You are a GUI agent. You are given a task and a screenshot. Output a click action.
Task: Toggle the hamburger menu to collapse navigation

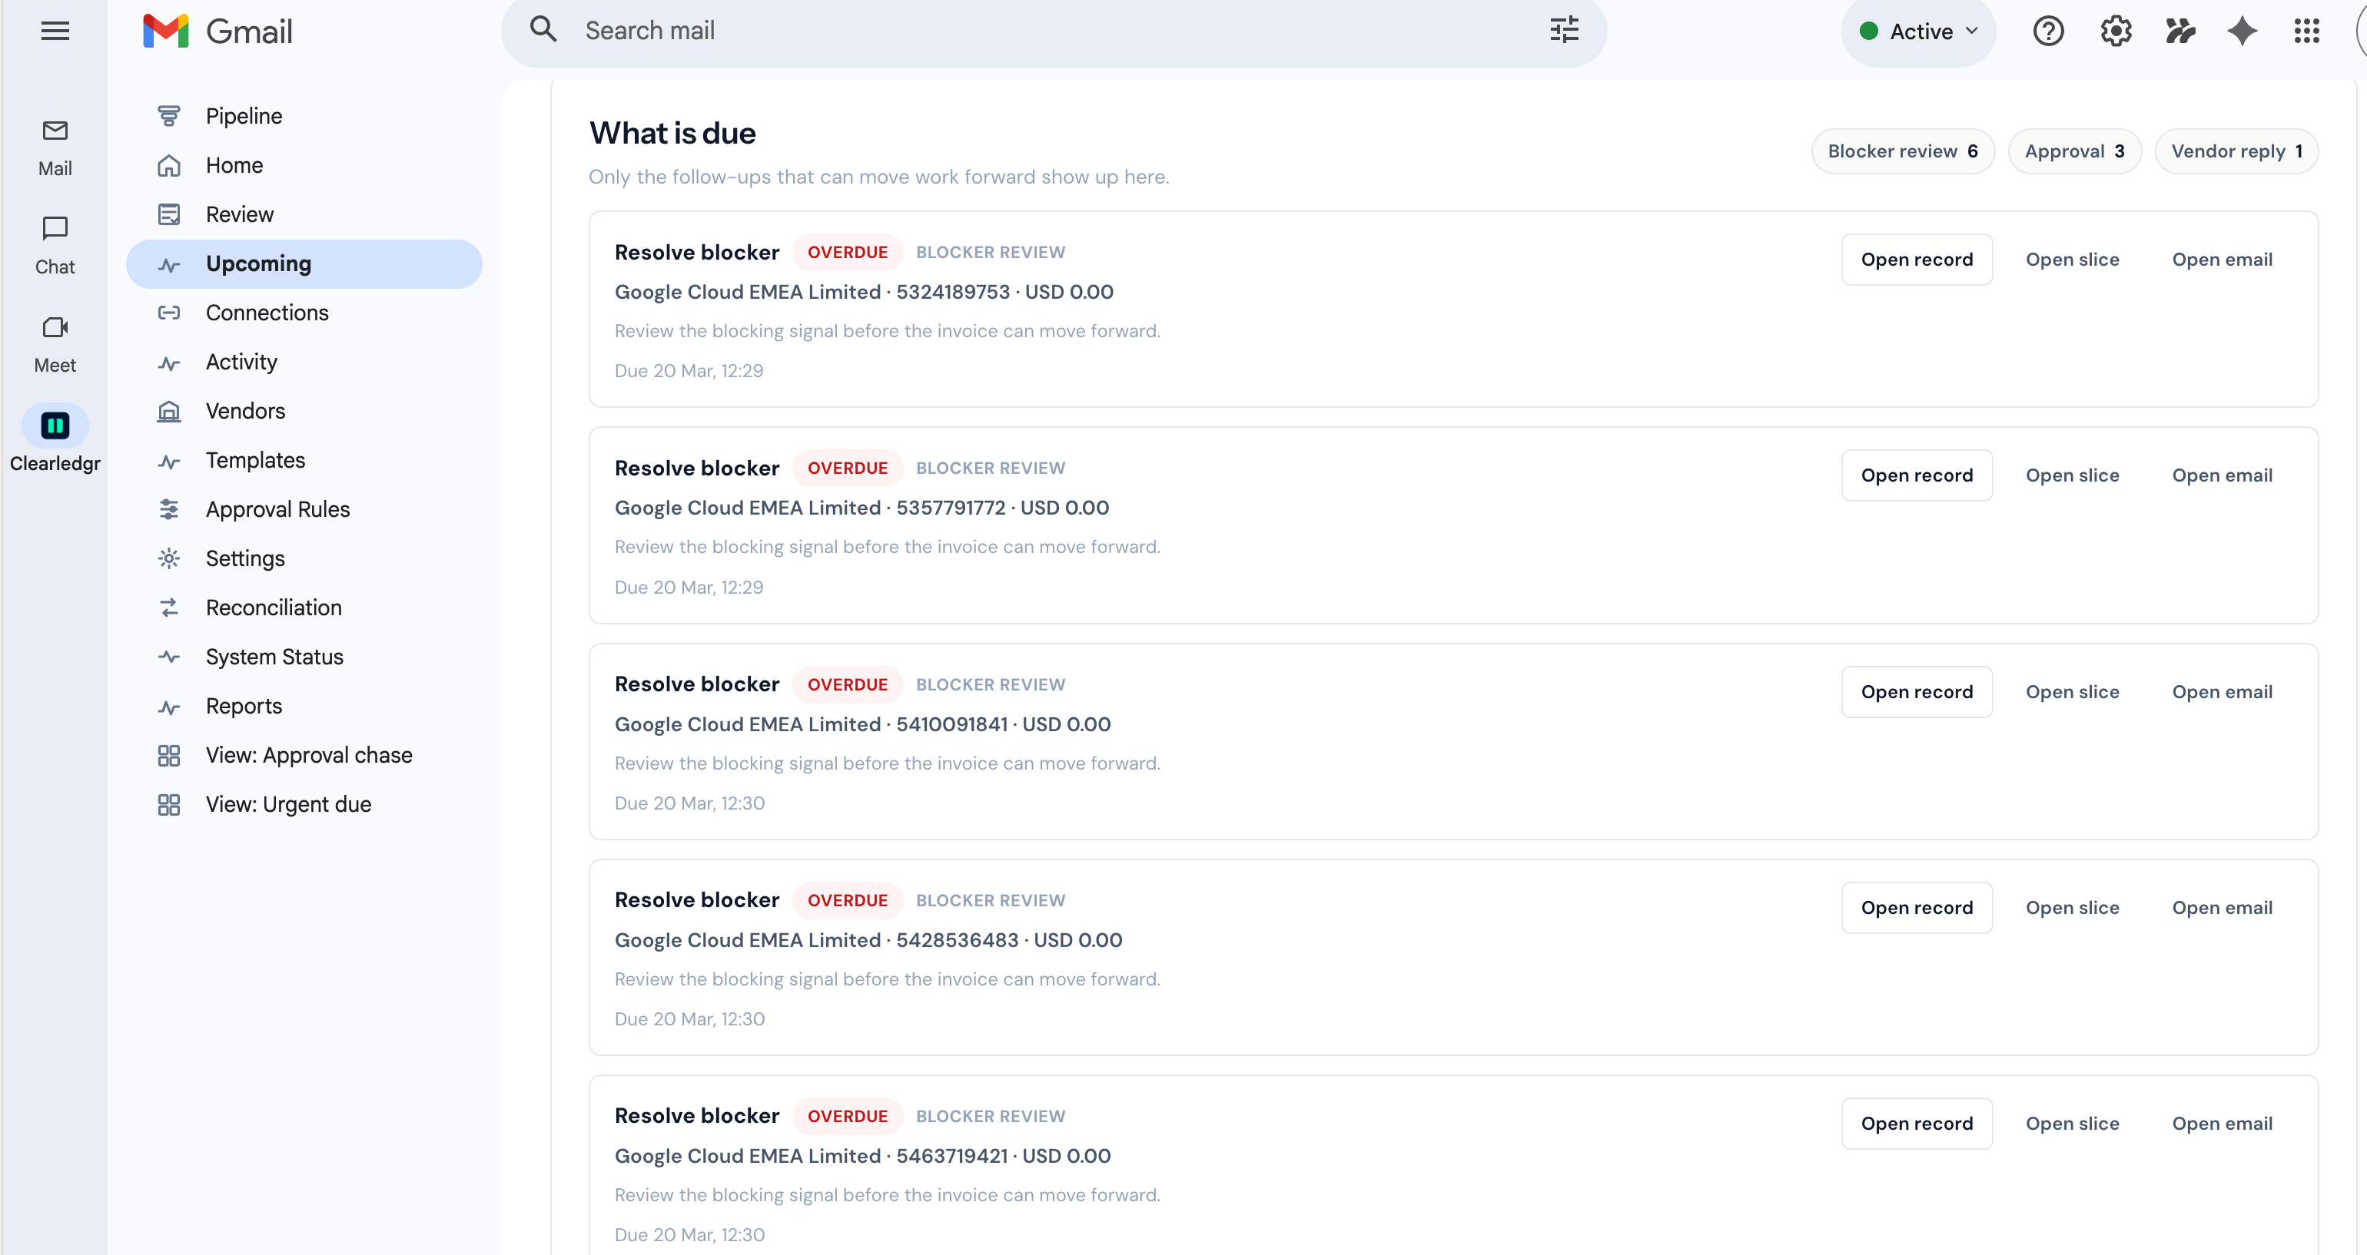pos(55,30)
